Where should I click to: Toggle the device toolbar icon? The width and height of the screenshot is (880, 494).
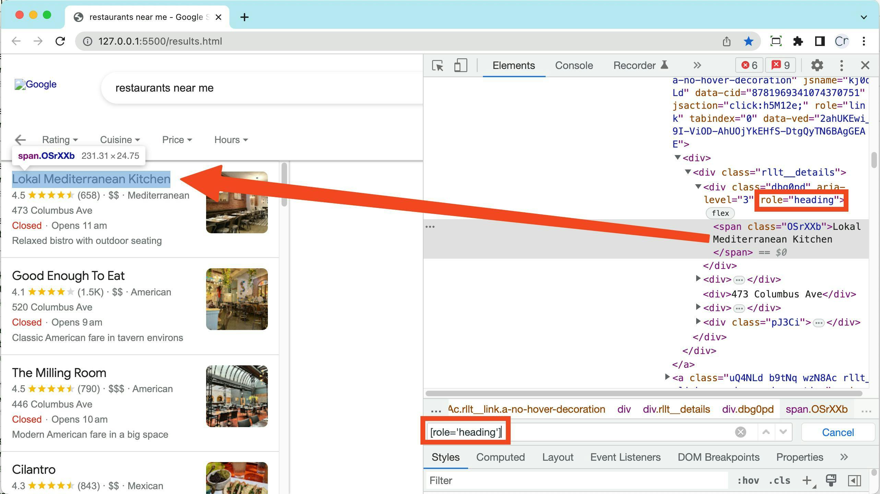tap(460, 65)
